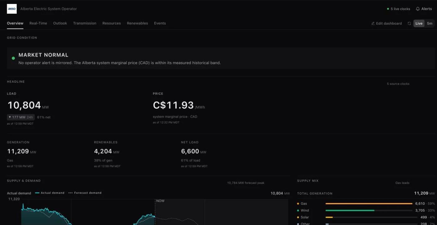Screen dimensions: 437x225
Task: Open the Renewables tab
Action: point(137,23)
